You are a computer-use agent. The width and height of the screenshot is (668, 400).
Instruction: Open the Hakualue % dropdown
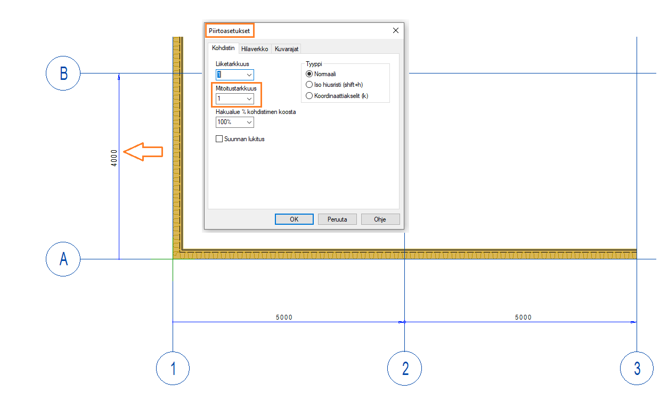(x=249, y=122)
